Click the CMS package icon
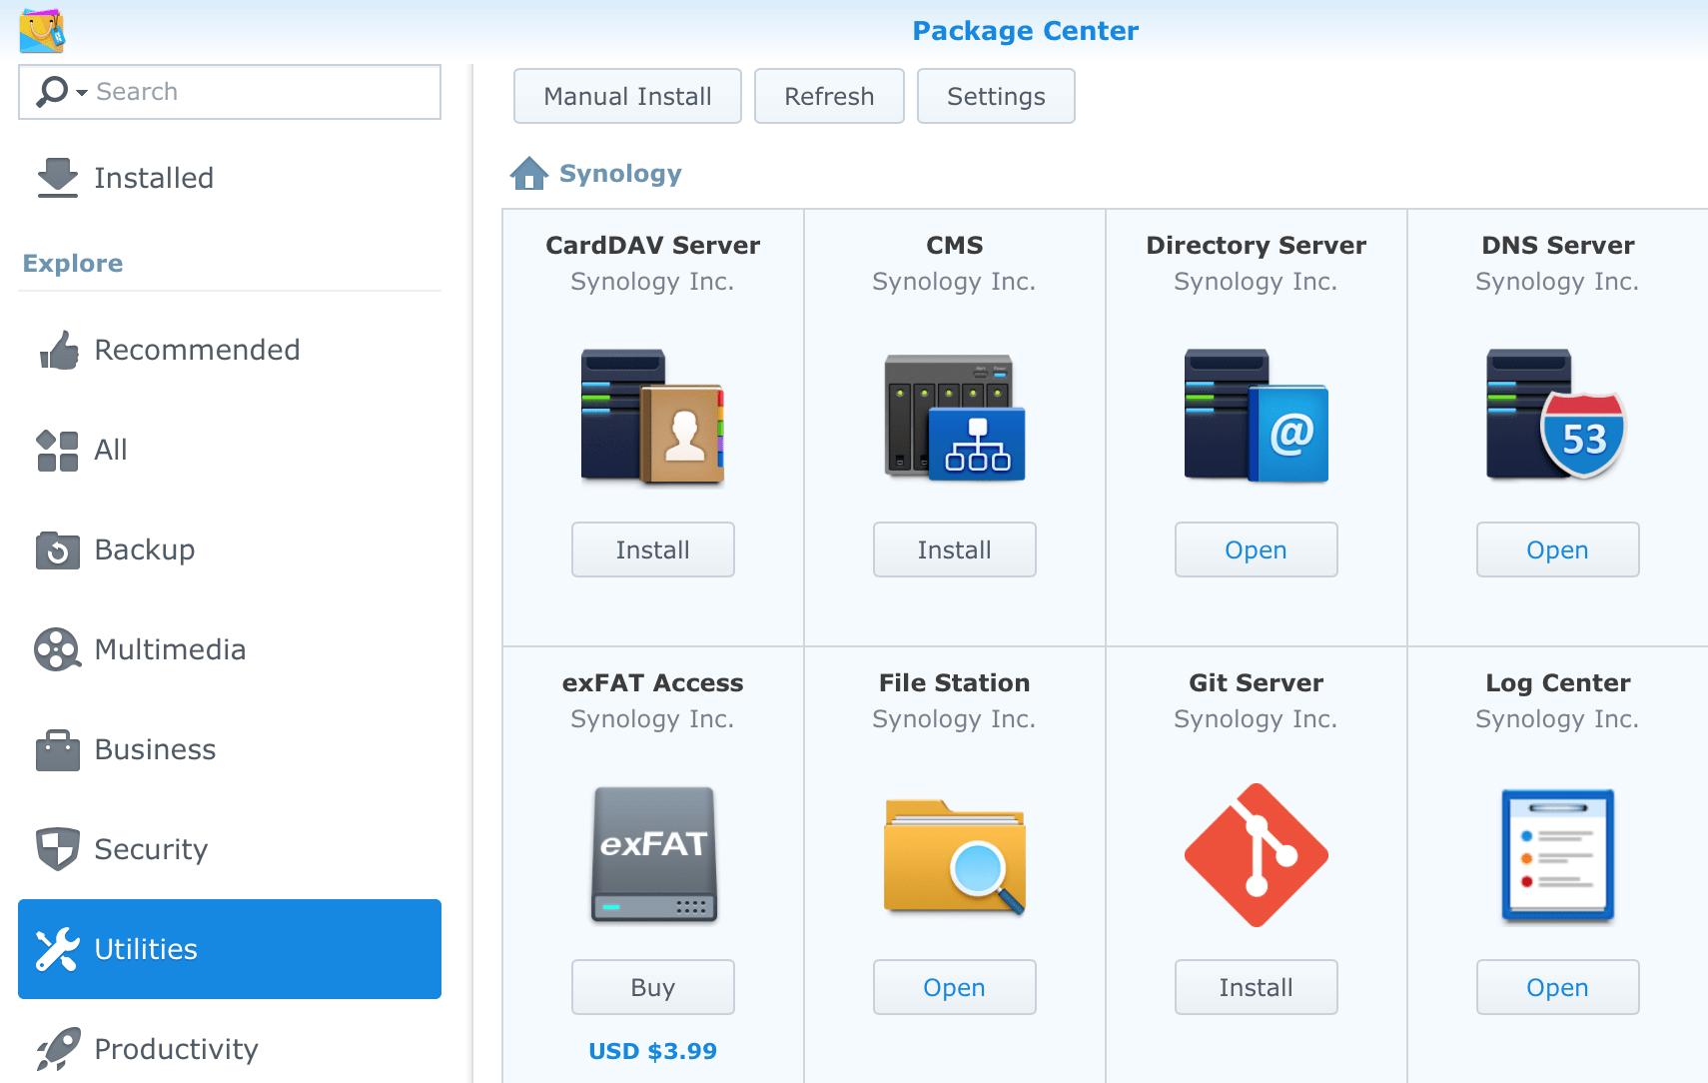The height and width of the screenshot is (1083, 1708). point(955,417)
